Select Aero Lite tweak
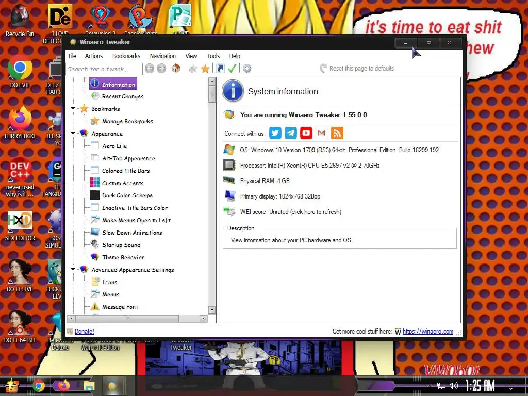 (x=114, y=146)
